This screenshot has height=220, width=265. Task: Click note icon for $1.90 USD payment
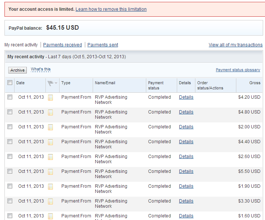tap(51, 187)
